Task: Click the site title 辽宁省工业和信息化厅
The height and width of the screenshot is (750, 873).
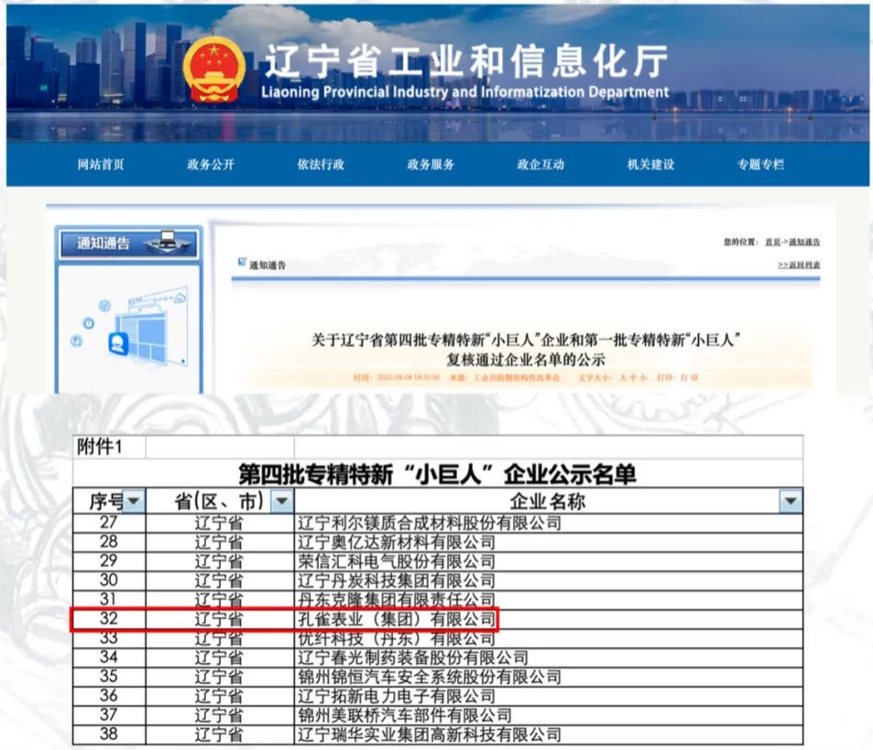Action: [466, 61]
